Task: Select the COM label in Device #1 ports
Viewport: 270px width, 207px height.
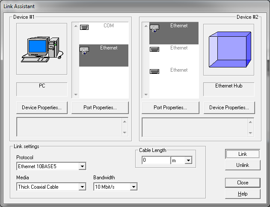Action: [x=109, y=26]
